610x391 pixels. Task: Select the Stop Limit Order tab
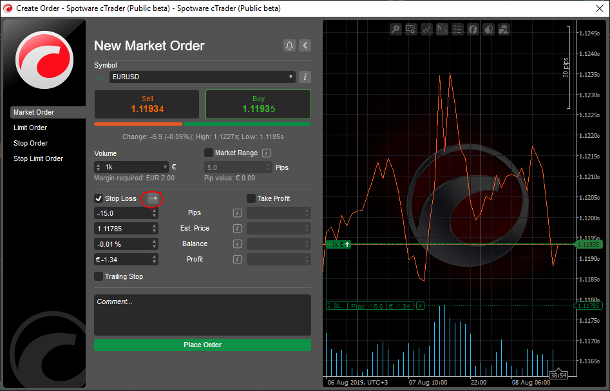tap(38, 158)
